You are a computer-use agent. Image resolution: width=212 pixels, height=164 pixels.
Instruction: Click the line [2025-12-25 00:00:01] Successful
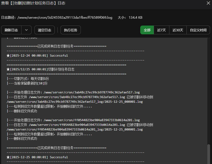pyautogui.click(x=37, y=157)
